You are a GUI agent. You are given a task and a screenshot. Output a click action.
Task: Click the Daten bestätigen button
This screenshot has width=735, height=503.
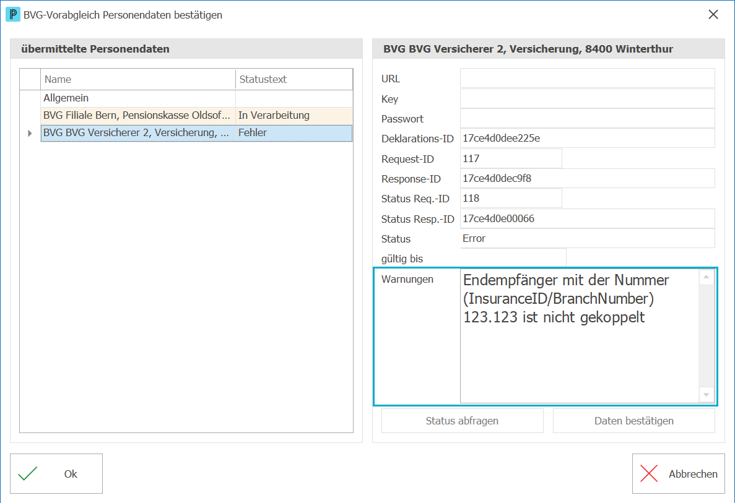tap(633, 421)
